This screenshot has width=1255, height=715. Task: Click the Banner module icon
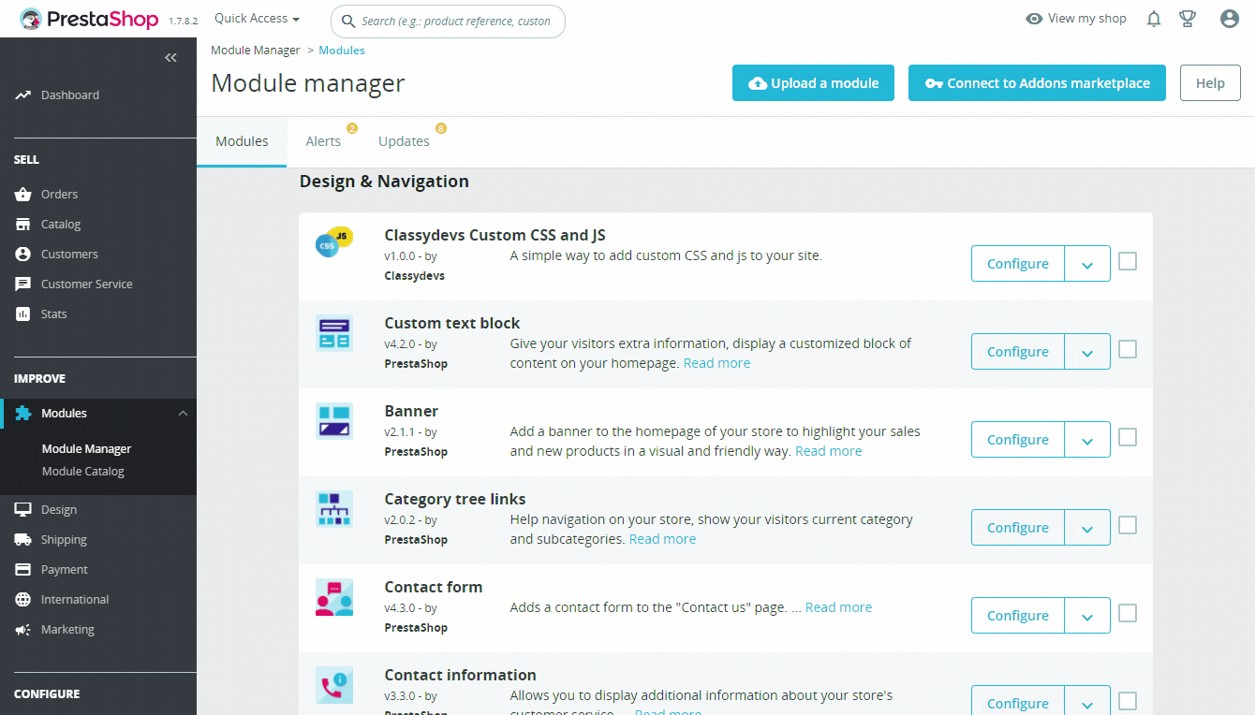pyautogui.click(x=334, y=421)
